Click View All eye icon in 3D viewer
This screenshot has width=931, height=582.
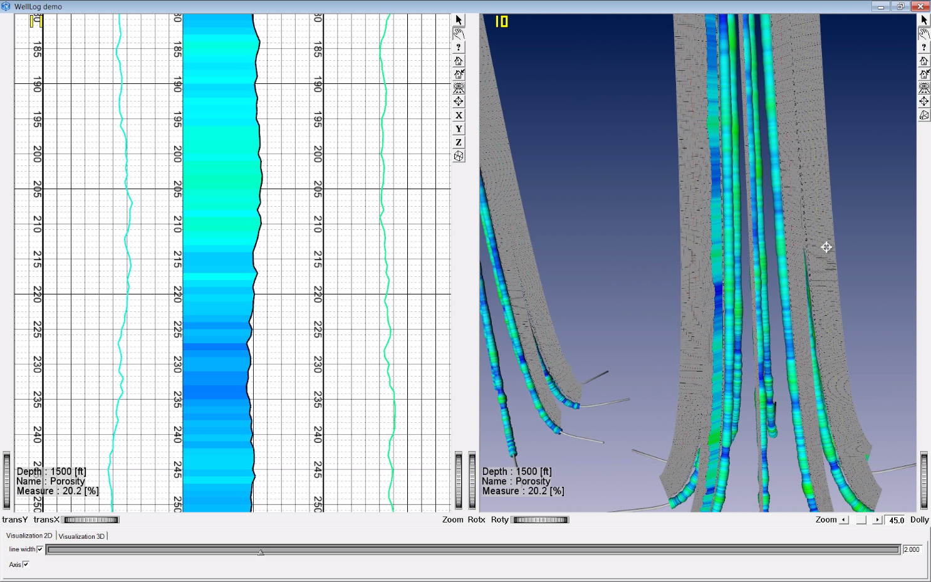924,88
